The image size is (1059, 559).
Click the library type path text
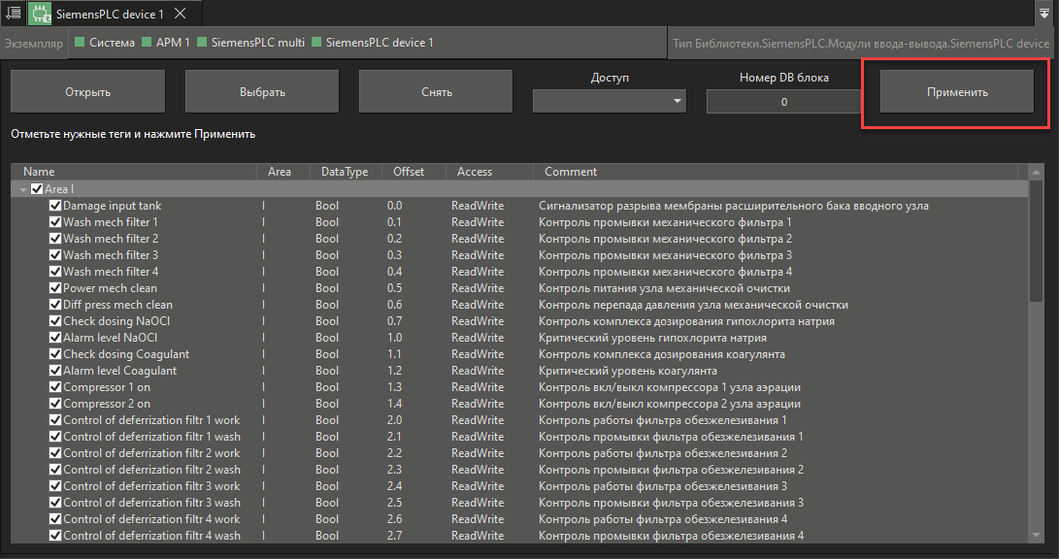point(861,44)
